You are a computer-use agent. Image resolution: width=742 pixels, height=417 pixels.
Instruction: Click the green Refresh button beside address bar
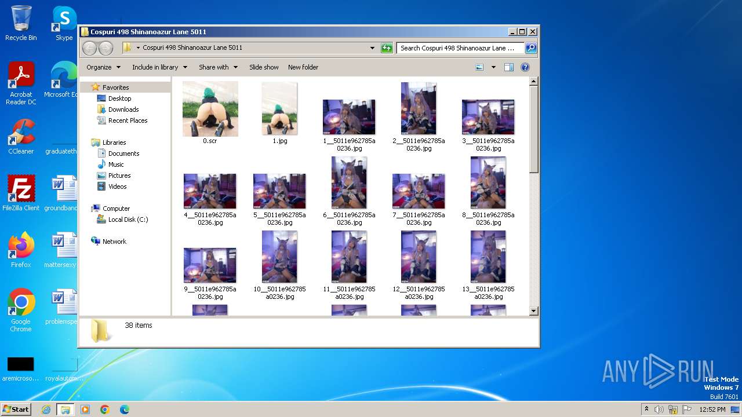[x=387, y=48]
